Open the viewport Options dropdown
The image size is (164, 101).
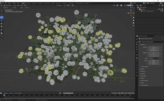coord(132,8)
